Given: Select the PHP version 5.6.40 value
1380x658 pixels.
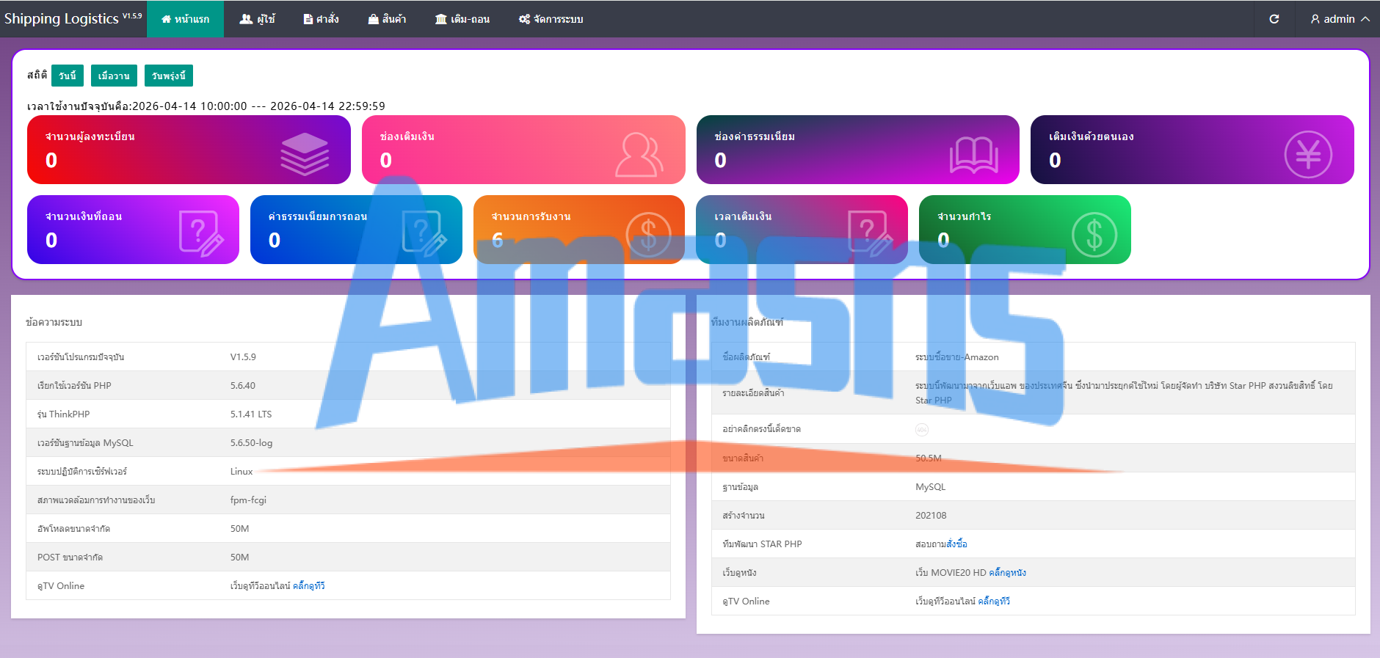Looking at the screenshot, I should tap(243, 386).
